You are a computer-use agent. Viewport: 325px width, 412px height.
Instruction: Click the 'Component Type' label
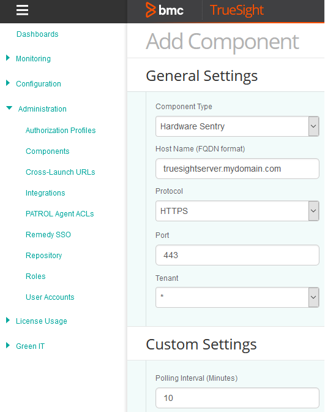pyautogui.click(x=184, y=107)
